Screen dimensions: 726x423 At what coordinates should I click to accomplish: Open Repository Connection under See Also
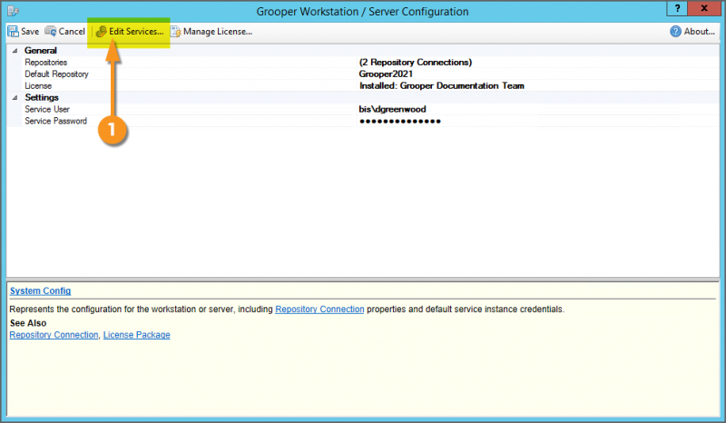click(54, 335)
